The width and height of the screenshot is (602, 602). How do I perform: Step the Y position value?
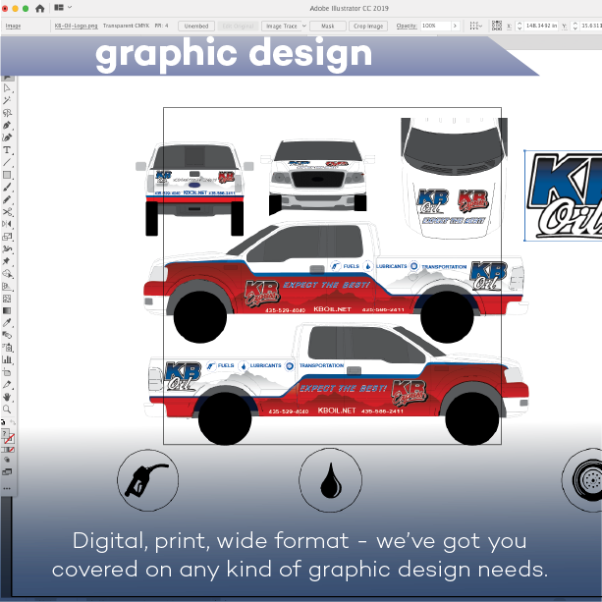[575, 26]
